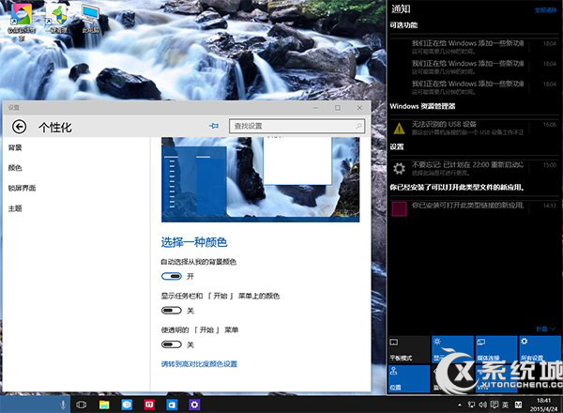The width and height of the screenshot is (563, 413).
Task: Close the 设置 window
Action: (x=359, y=108)
